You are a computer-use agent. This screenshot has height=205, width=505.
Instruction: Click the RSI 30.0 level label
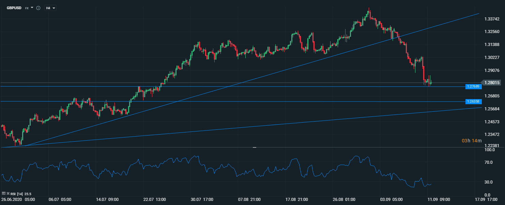(x=489, y=182)
